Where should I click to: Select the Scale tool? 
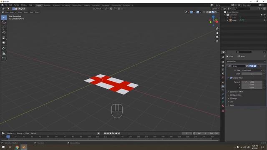4,37
